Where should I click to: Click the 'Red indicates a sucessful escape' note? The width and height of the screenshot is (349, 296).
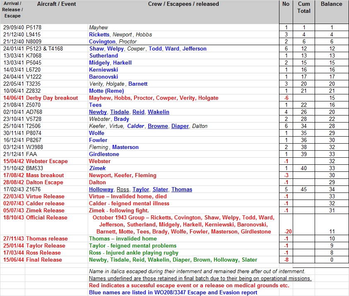[x=189, y=286]
